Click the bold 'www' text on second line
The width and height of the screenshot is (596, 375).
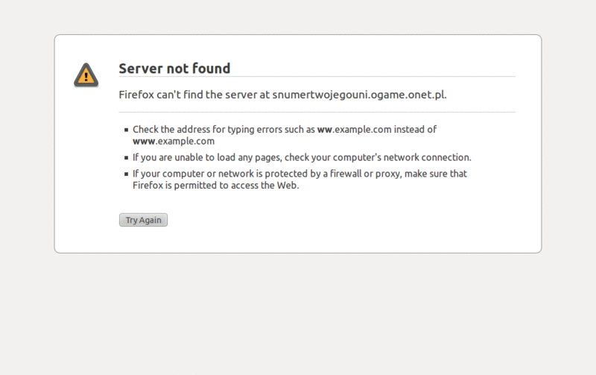pyautogui.click(x=144, y=141)
